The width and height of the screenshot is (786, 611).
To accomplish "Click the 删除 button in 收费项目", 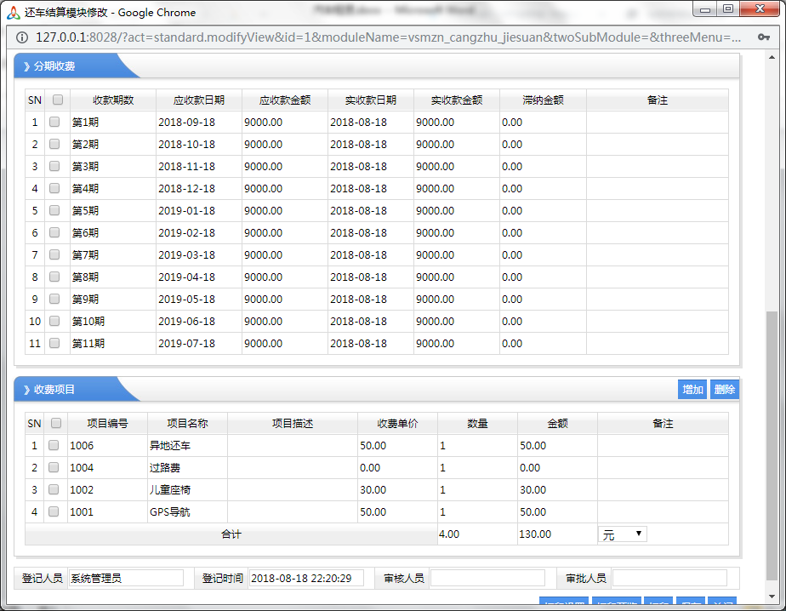I will point(724,390).
